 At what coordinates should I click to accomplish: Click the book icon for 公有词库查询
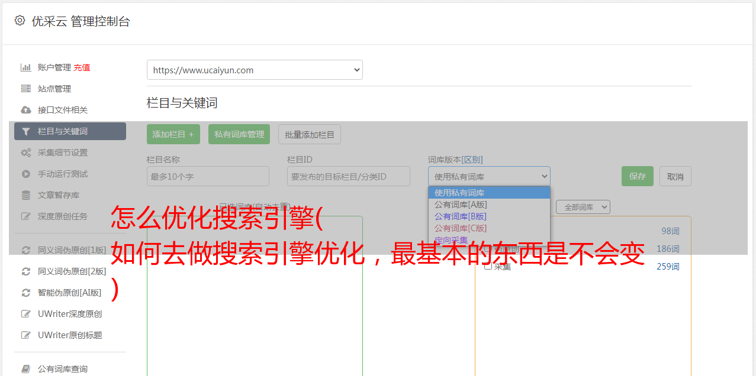pyautogui.click(x=25, y=369)
